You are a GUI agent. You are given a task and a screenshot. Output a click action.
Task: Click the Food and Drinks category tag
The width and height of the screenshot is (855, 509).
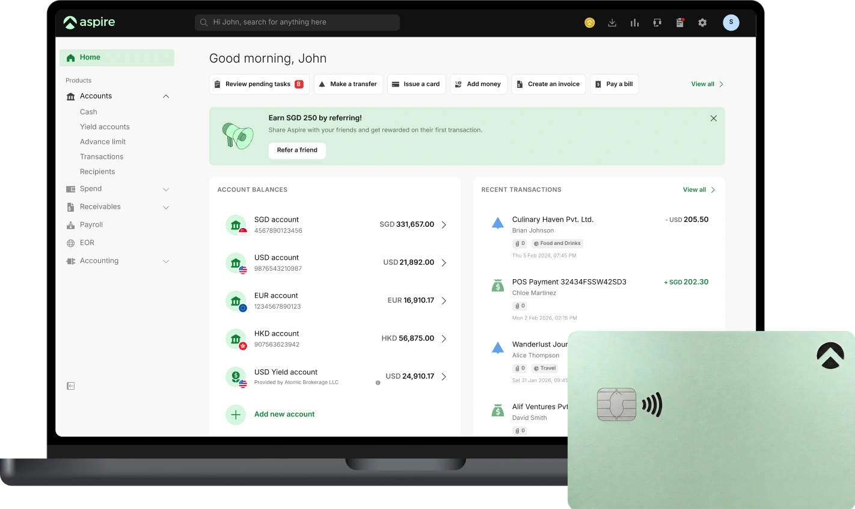click(557, 244)
